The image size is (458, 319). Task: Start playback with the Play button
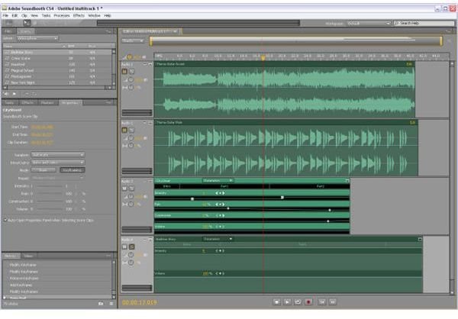point(287,301)
